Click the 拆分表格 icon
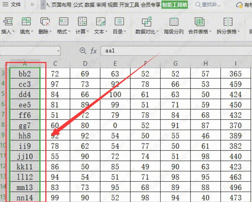This screenshot has width=252, height=202. tap(228, 22)
